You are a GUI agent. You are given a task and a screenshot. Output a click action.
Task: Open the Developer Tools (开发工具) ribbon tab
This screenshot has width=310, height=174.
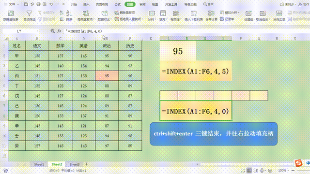pos(171,4)
